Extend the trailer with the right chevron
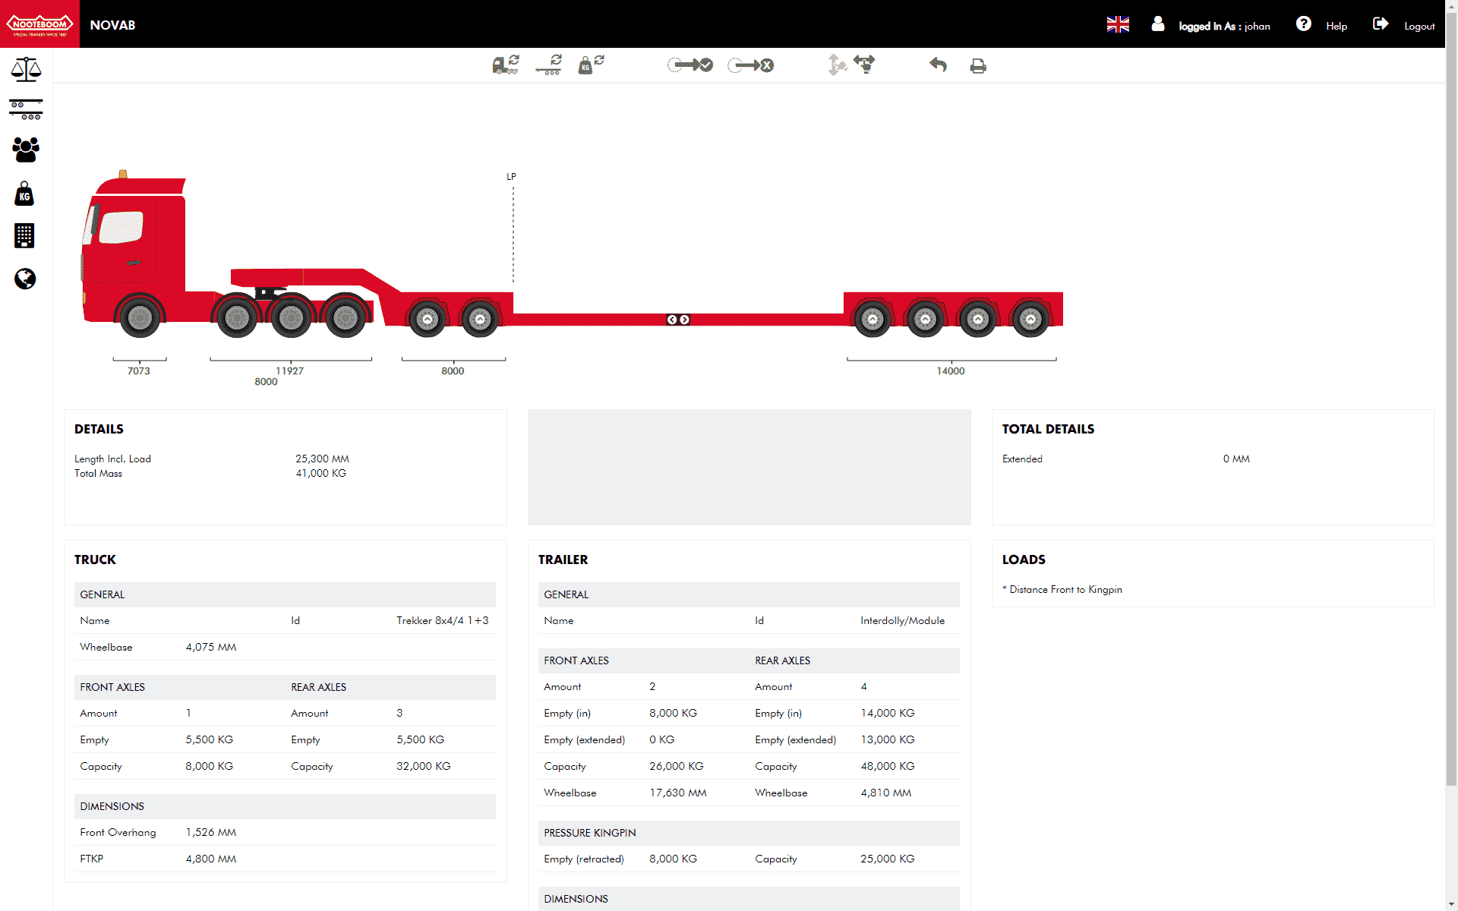This screenshot has height=911, width=1458. (684, 320)
